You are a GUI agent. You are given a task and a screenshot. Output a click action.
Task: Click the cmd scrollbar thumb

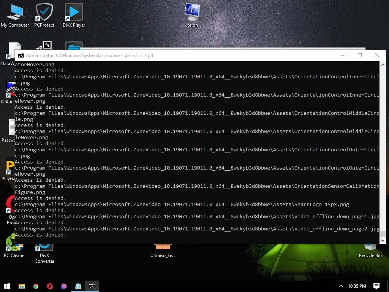(383, 234)
